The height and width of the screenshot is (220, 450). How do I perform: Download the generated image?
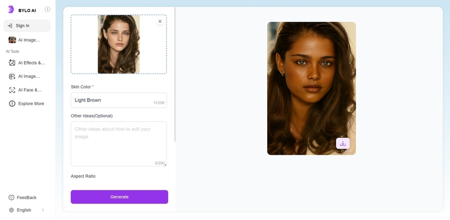pyautogui.click(x=343, y=143)
